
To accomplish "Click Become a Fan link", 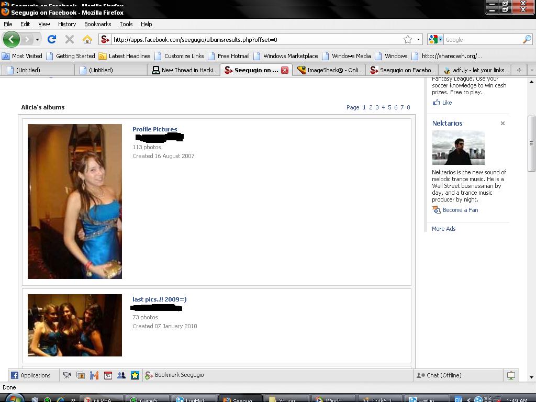I will coord(460,210).
